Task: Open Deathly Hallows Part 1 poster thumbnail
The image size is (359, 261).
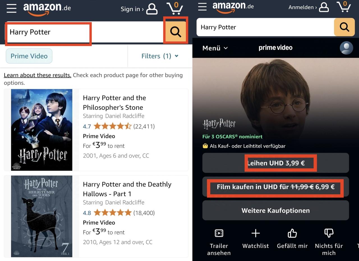Action: click(x=42, y=216)
